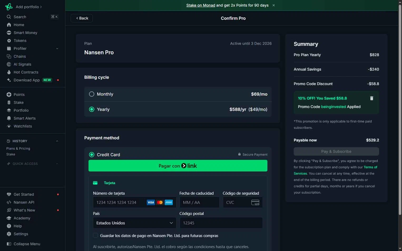This screenshot has width=402, height=251.
Task: Click the AI Signals icon
Action: [x=9, y=64]
